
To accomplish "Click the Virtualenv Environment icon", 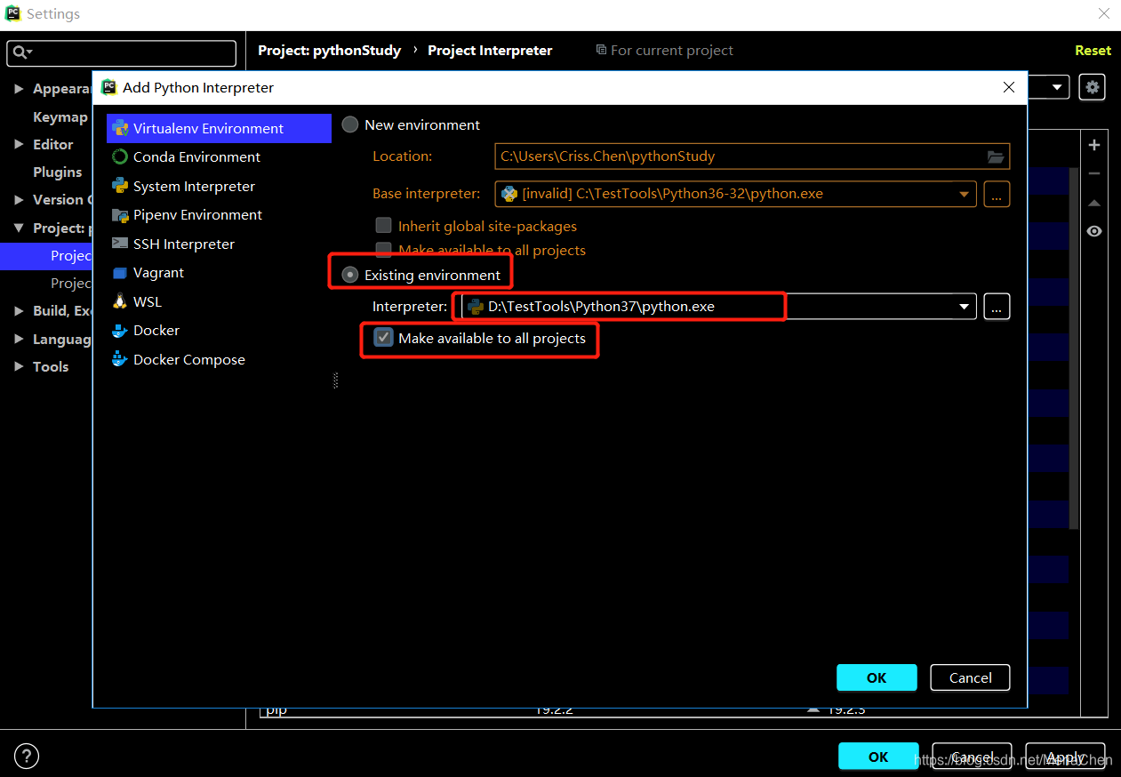I will [x=120, y=128].
